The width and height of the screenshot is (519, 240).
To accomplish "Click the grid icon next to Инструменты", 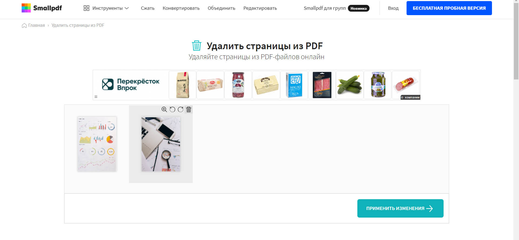I will coord(86,8).
